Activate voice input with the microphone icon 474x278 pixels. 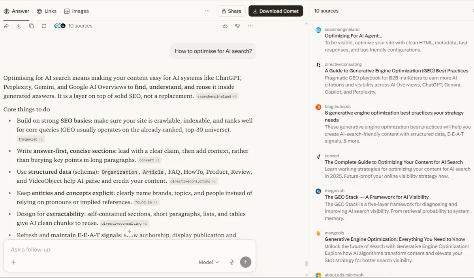click(231, 262)
